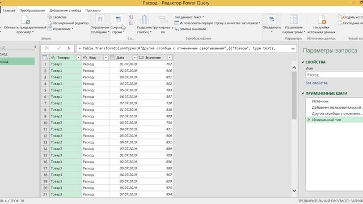Use first row as headers button

(217, 23)
